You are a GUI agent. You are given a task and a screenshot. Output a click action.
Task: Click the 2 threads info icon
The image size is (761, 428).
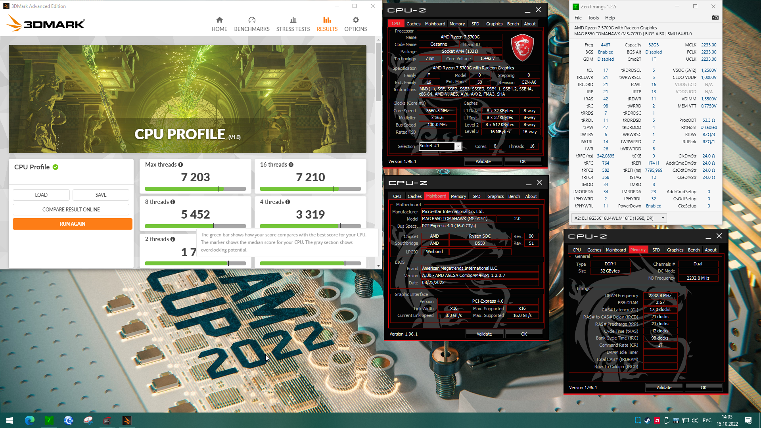[173, 239]
